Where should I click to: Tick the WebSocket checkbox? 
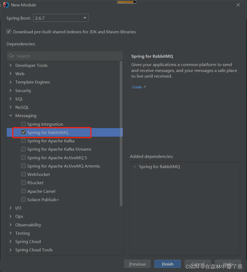[x=23, y=174]
